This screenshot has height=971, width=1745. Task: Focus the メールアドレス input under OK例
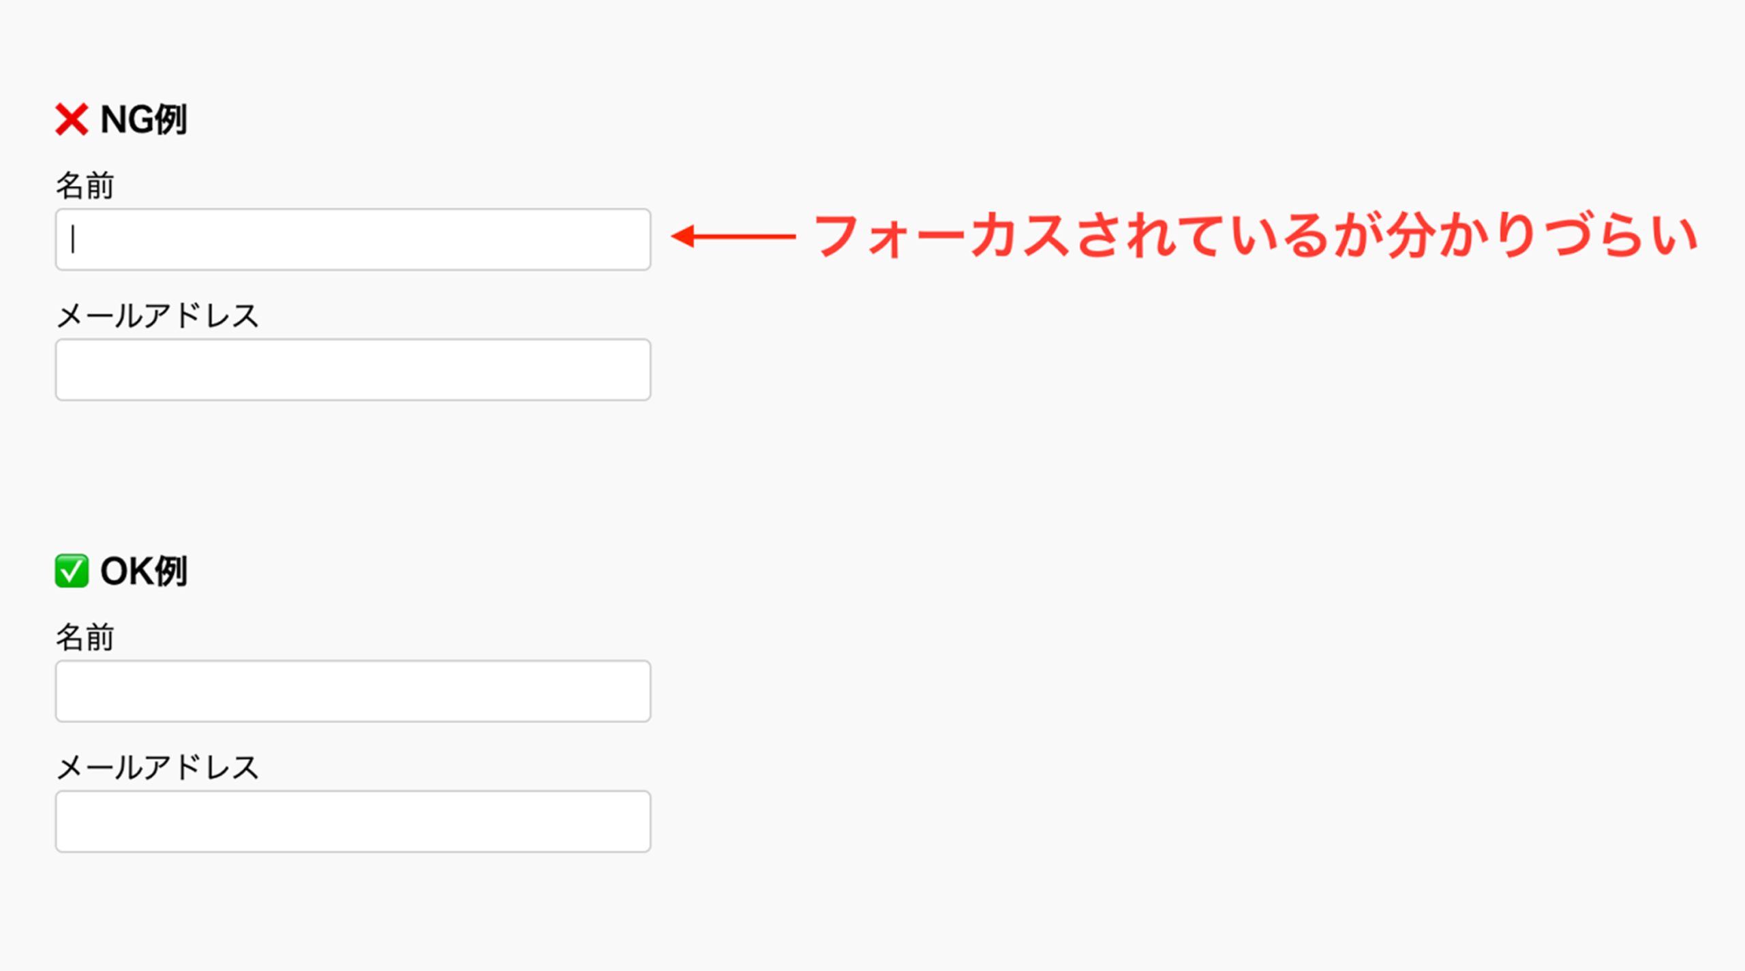(x=353, y=821)
